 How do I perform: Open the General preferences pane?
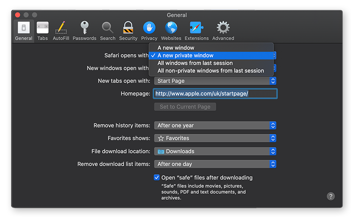pyautogui.click(x=24, y=31)
